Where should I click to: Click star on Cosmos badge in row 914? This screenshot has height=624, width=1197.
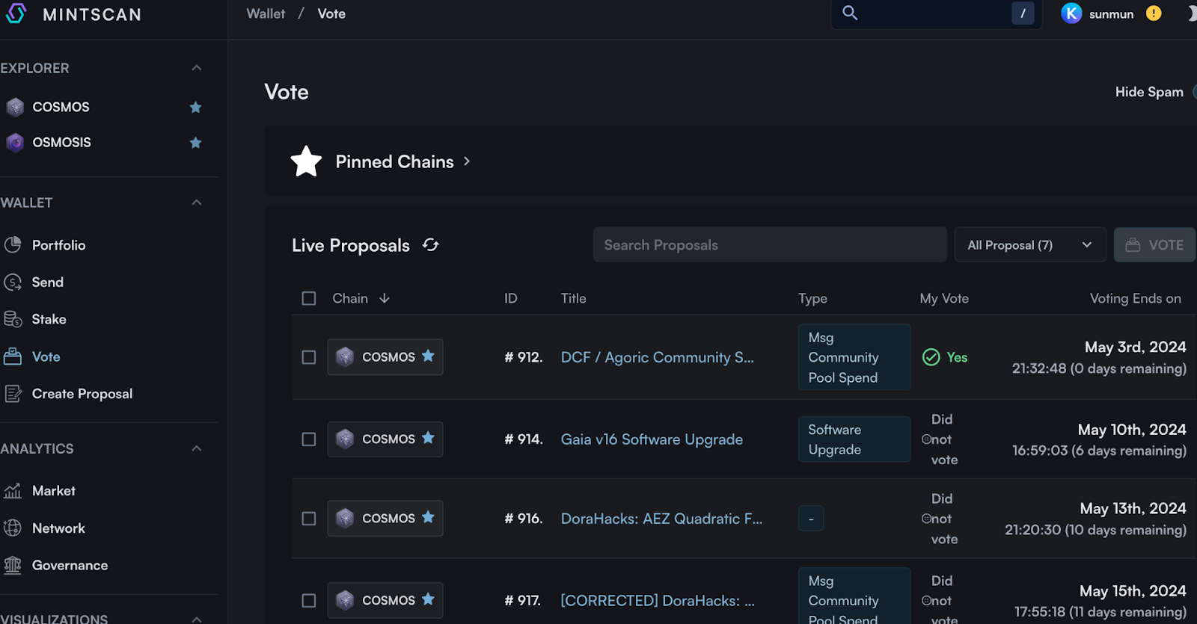tap(428, 438)
